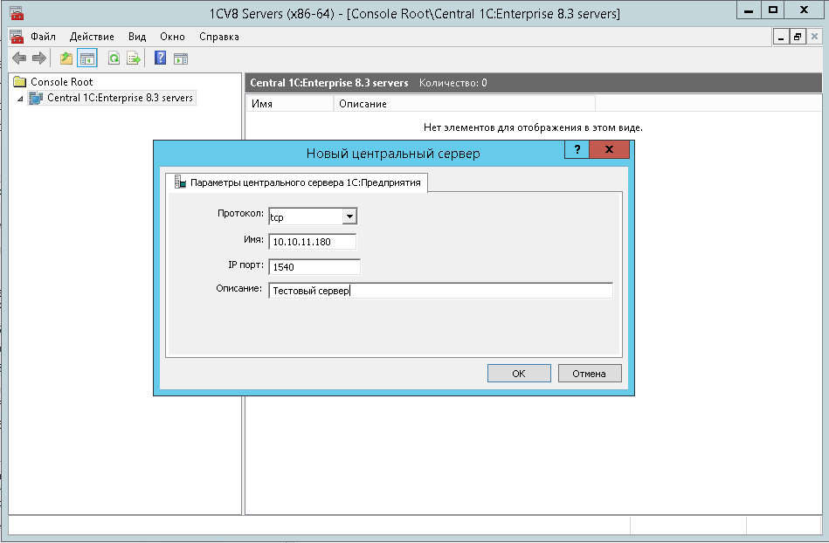The width and height of the screenshot is (829, 543).
Task: Open the Файл menu
Action: [43, 37]
